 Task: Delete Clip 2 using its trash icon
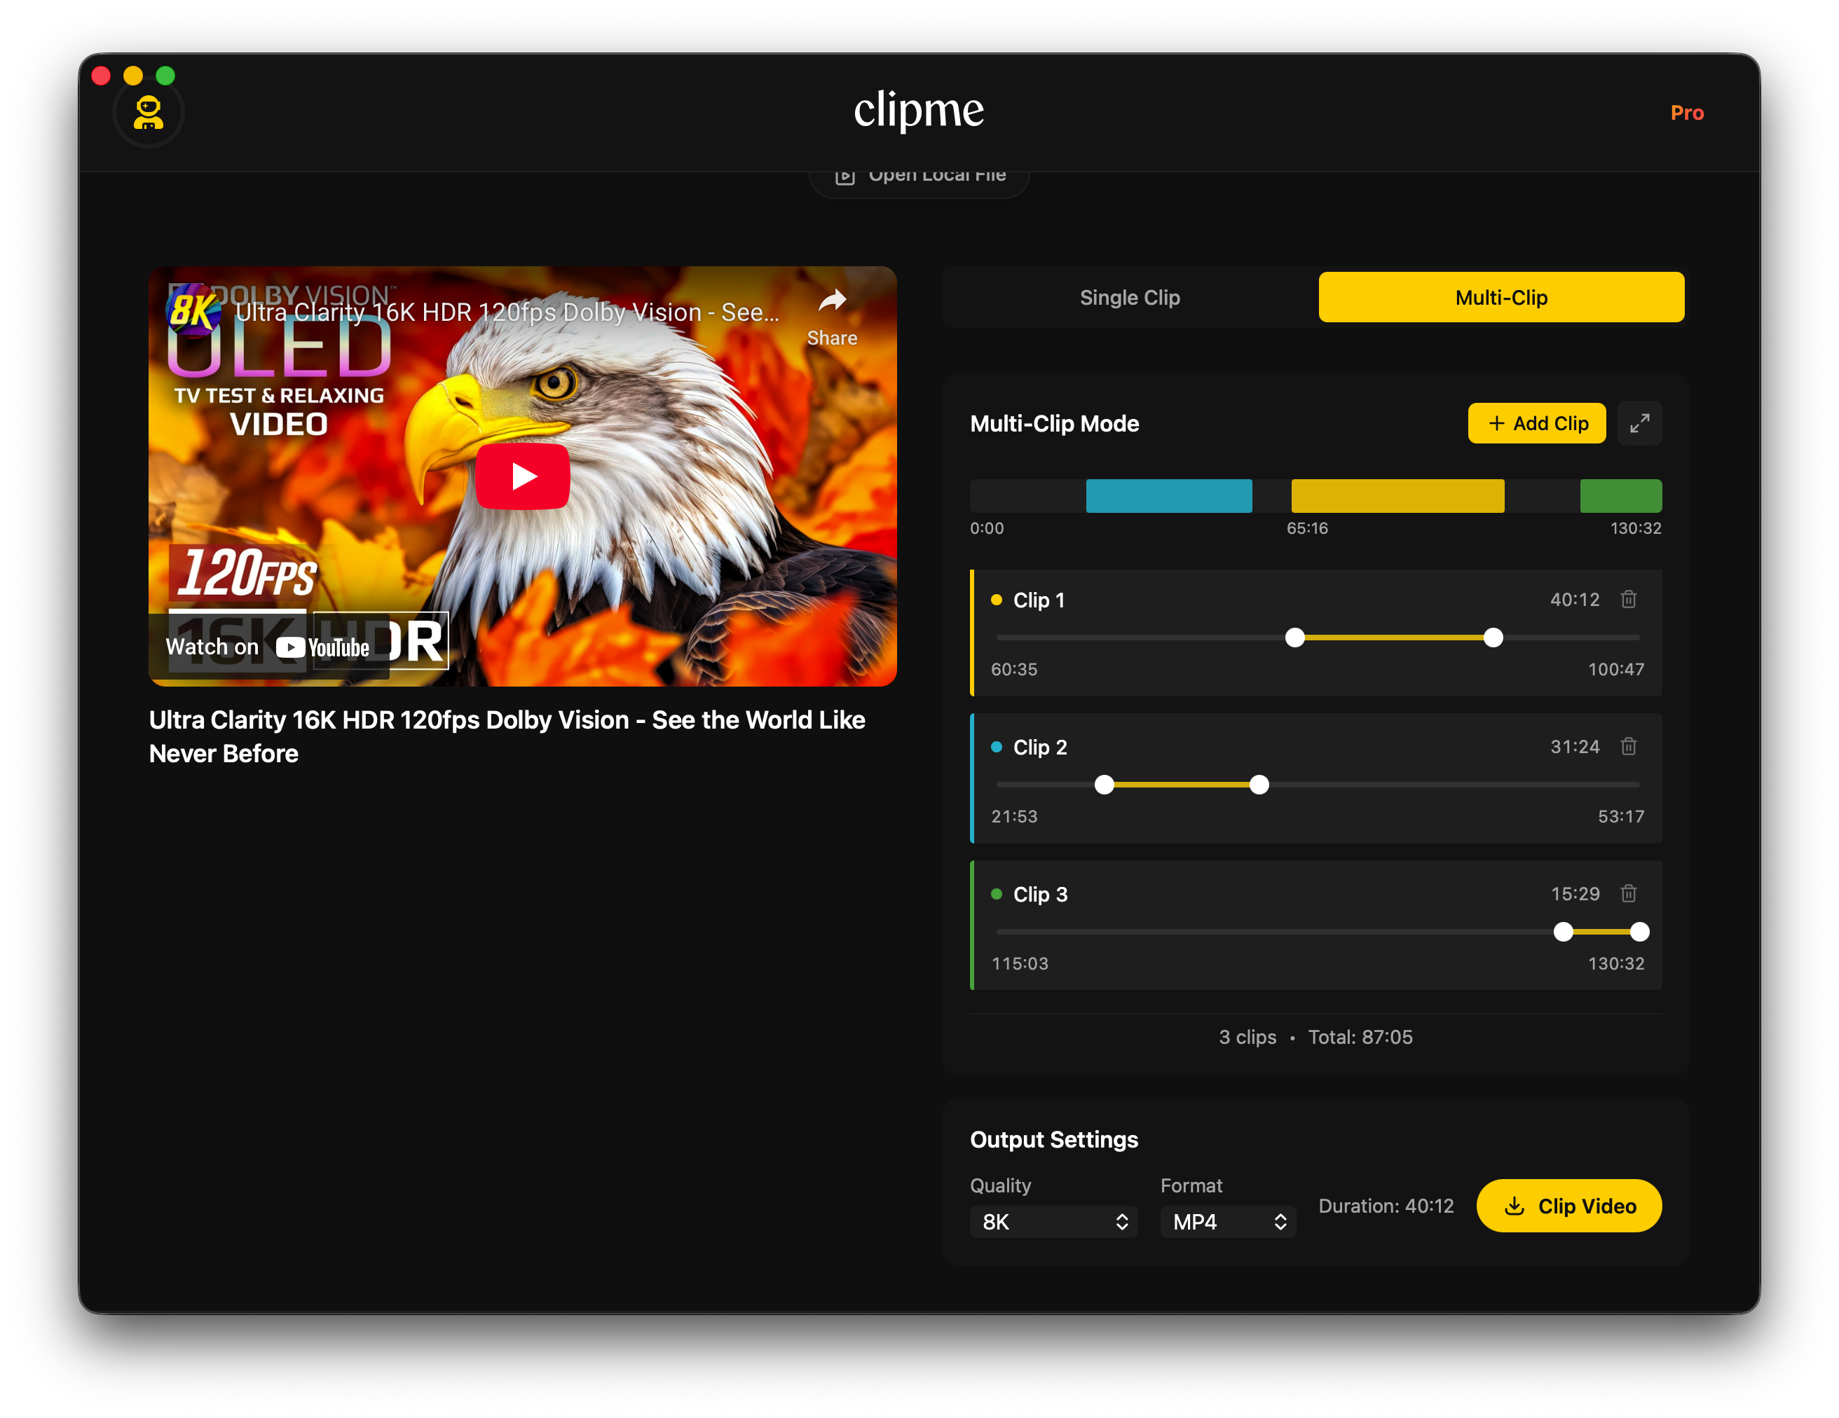coord(1629,746)
